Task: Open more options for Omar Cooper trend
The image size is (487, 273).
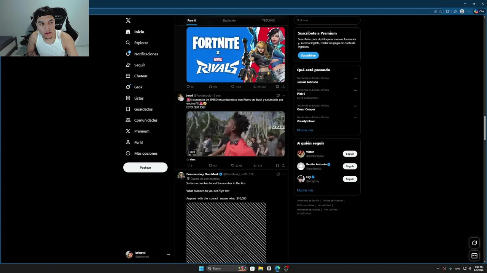Action: (x=355, y=106)
